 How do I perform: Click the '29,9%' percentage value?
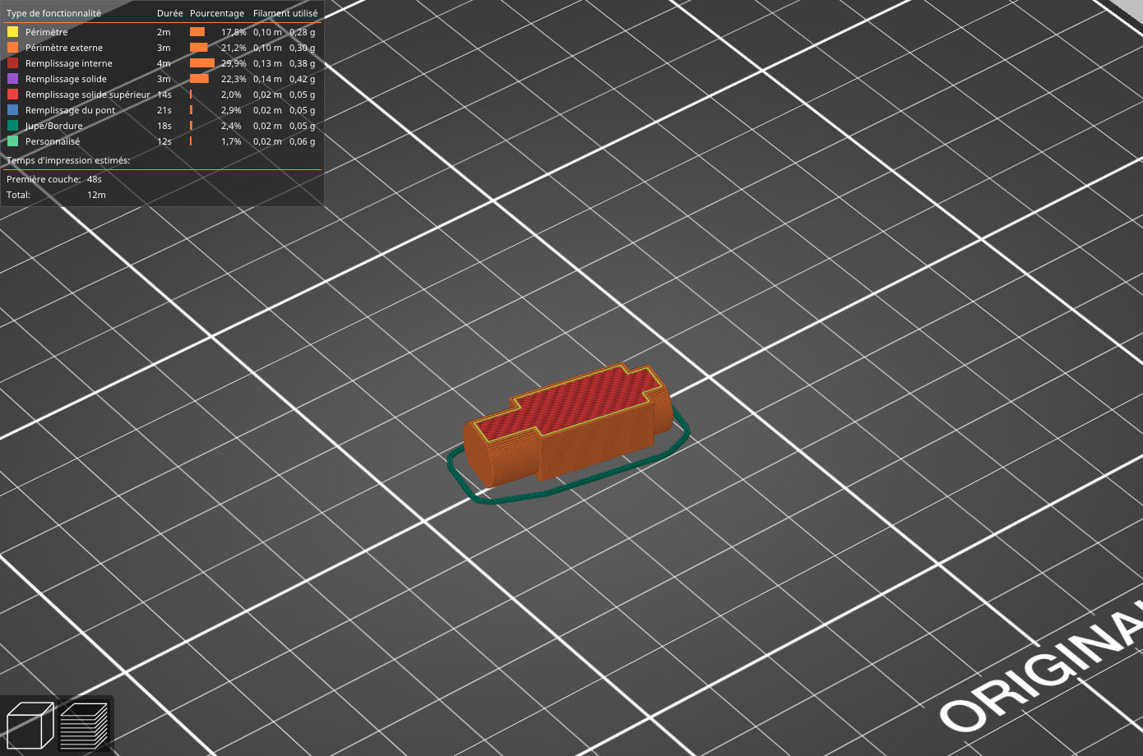click(x=234, y=63)
